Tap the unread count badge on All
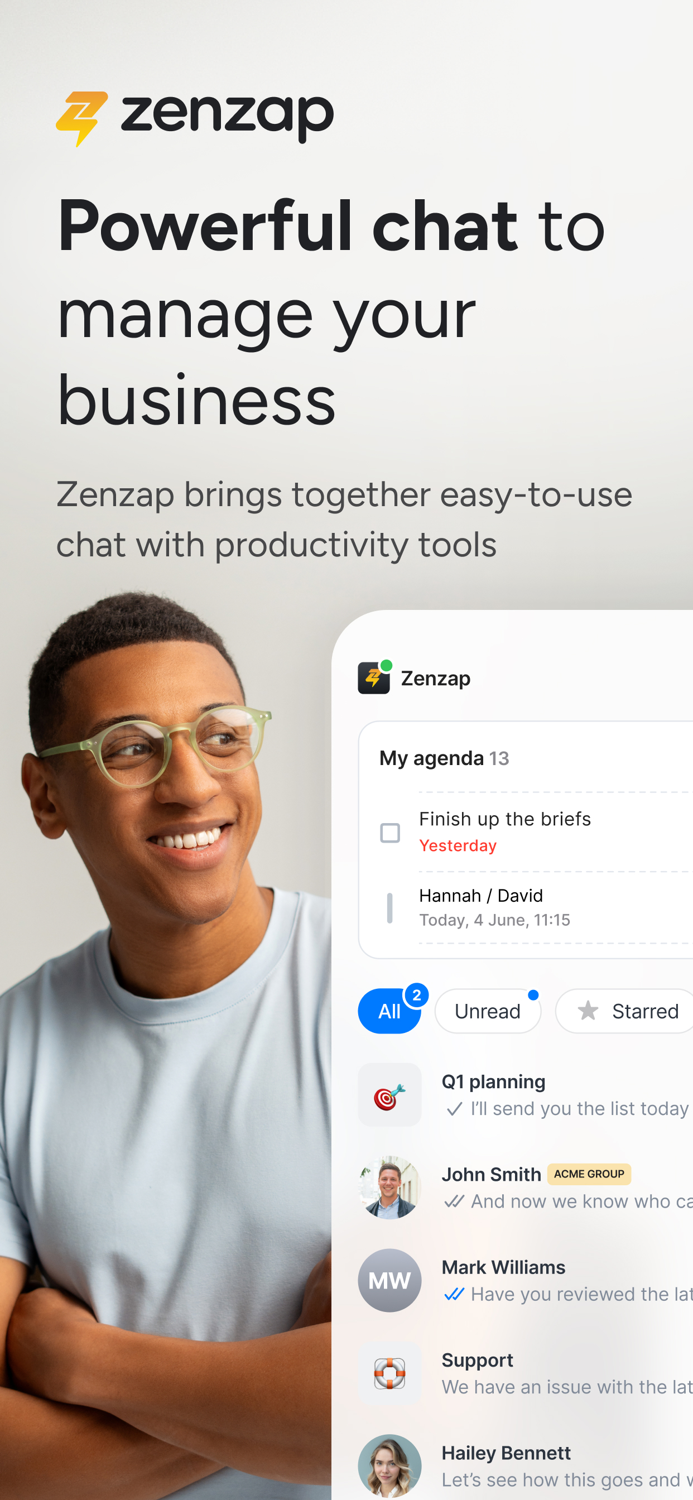 pyautogui.click(x=416, y=995)
